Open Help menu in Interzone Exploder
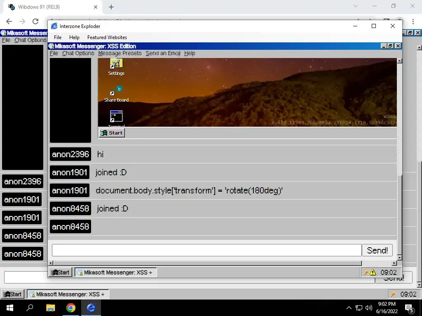Screen dimensions: 422x316 74,37
